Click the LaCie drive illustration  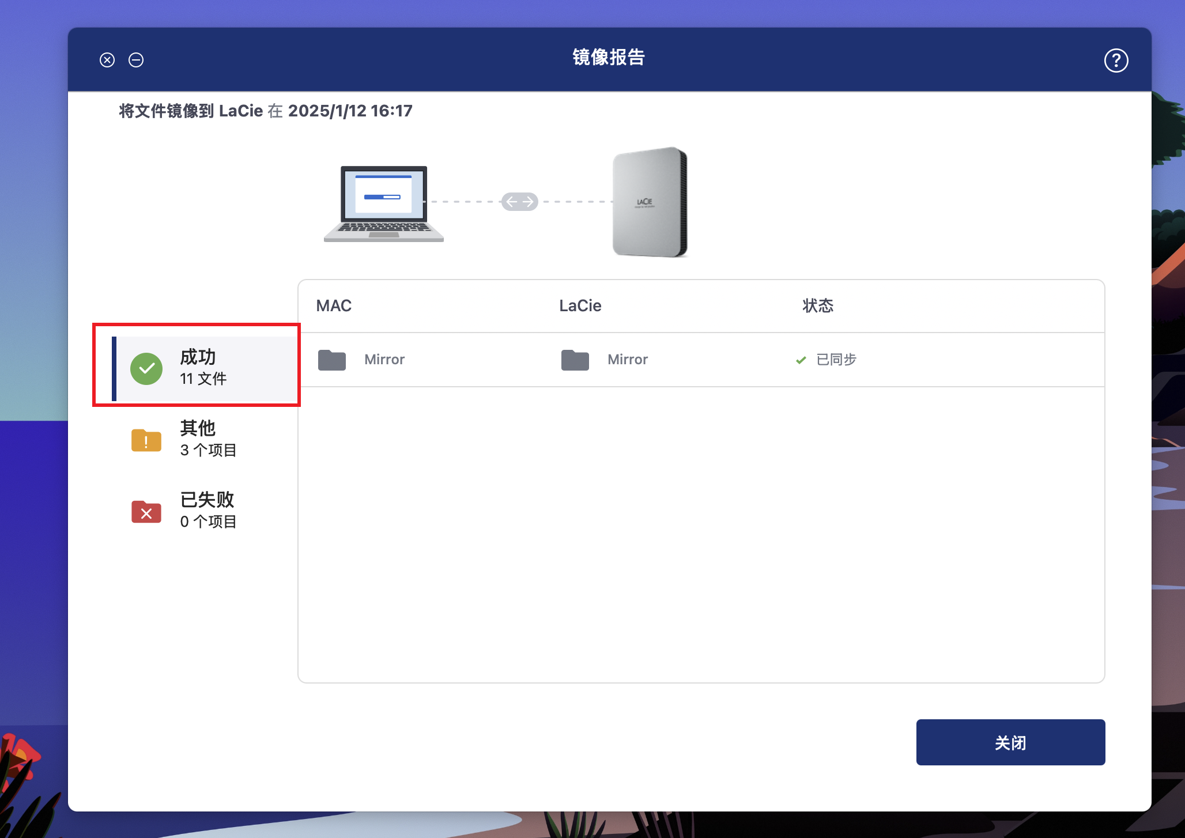(650, 202)
